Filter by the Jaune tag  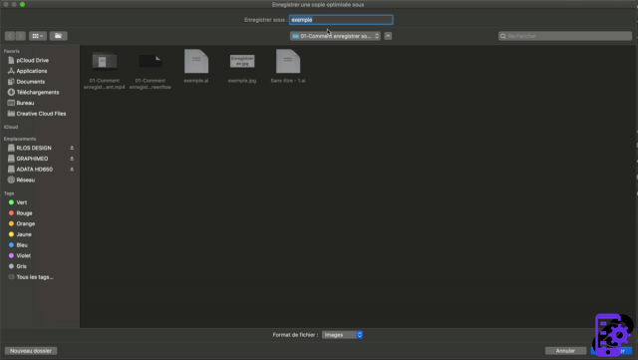click(x=24, y=234)
